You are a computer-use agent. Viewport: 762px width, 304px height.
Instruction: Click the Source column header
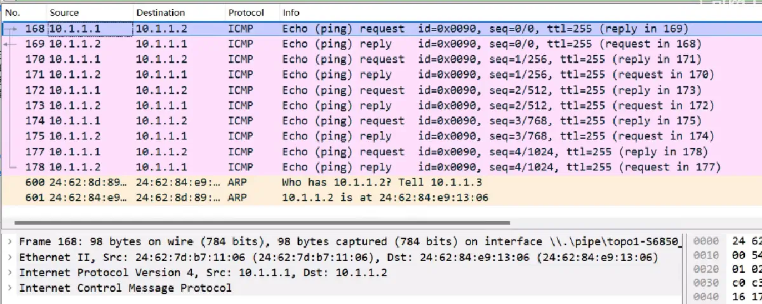[x=63, y=13]
